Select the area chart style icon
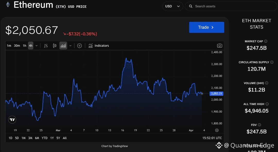This screenshot has height=152, width=278. (63, 46)
